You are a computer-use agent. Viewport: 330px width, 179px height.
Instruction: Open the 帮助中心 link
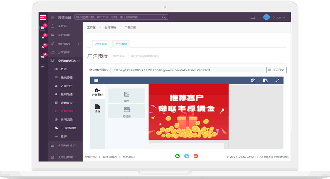tap(91, 156)
